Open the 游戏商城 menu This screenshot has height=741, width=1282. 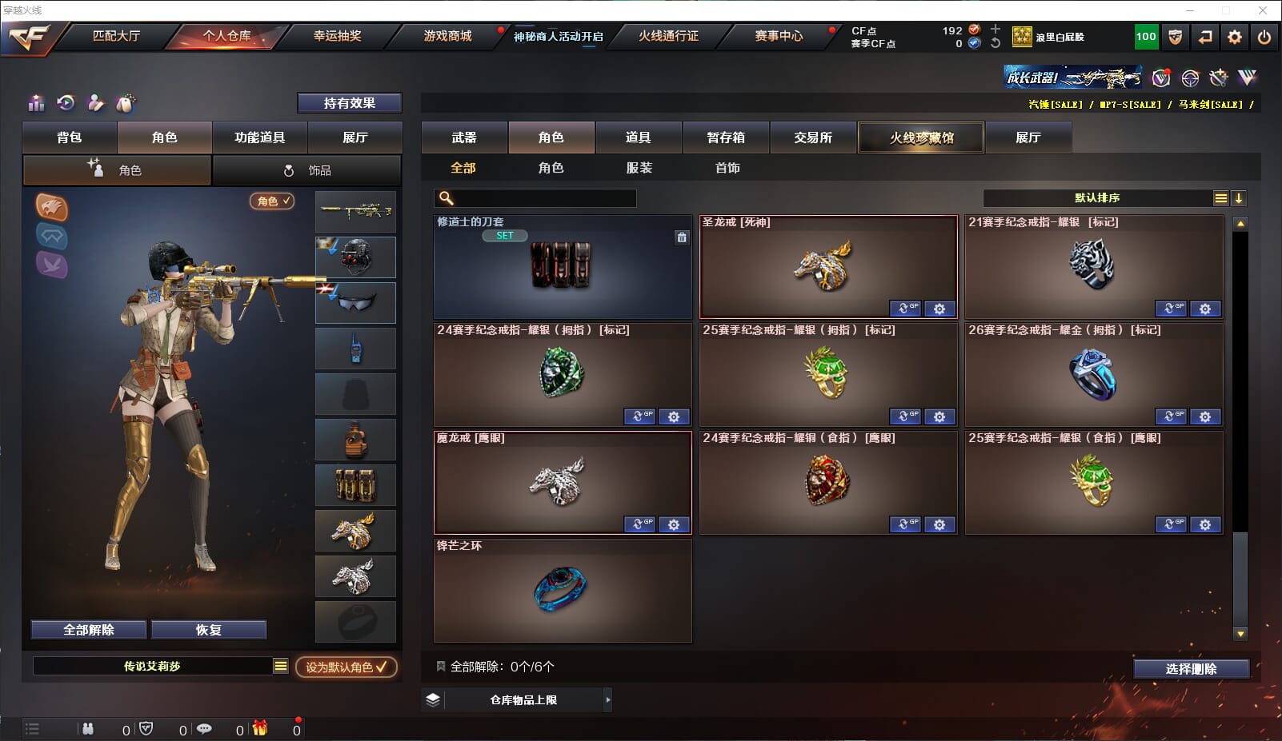447,36
